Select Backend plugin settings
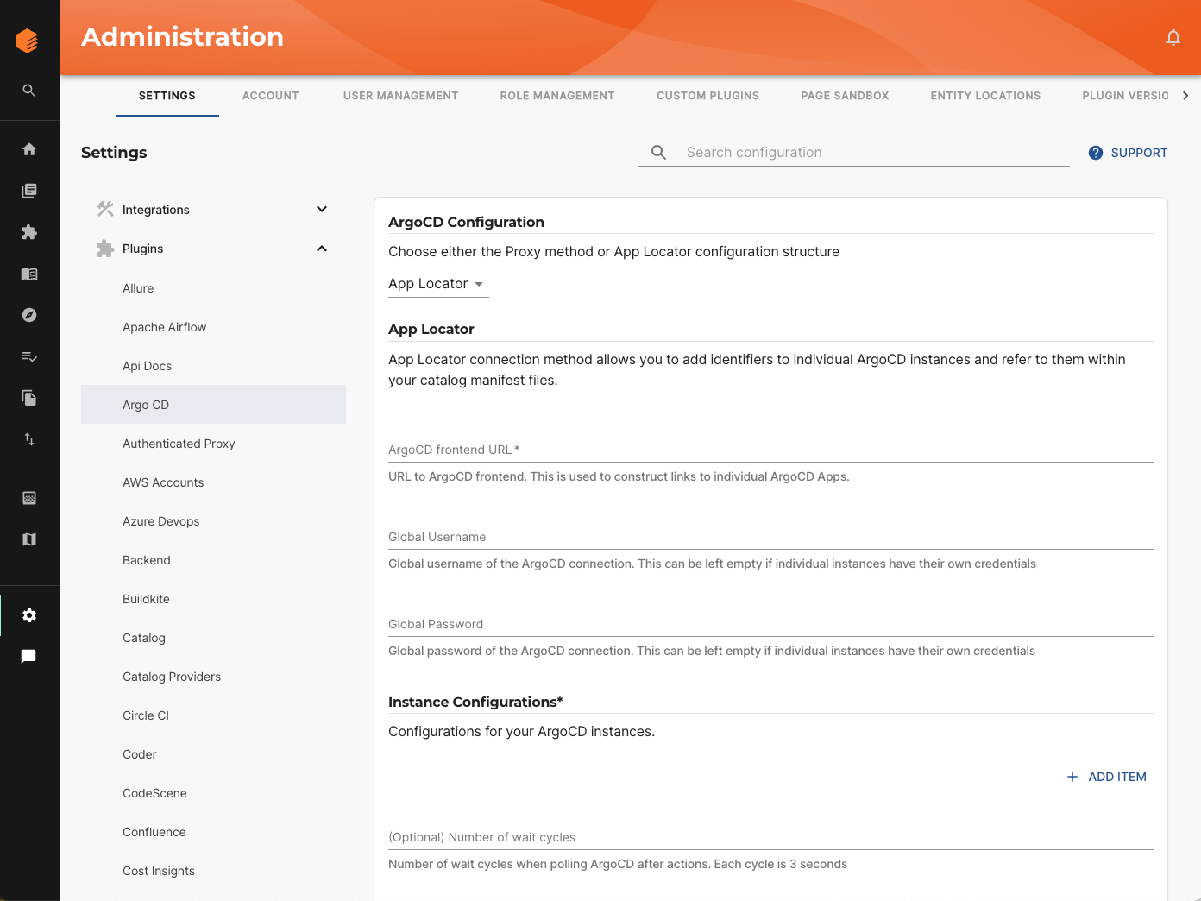The image size is (1201, 901). click(213, 560)
